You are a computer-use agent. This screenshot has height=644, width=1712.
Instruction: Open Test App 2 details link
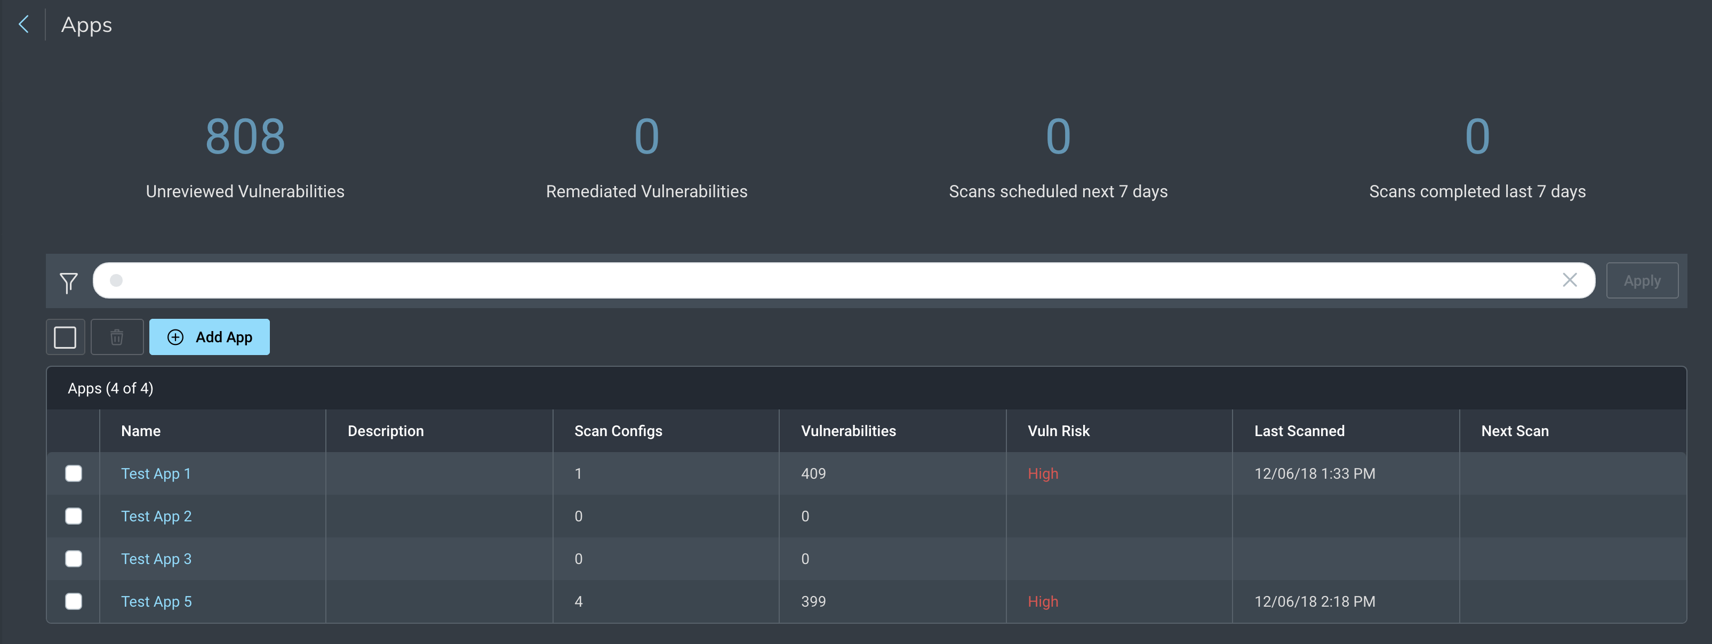point(157,515)
